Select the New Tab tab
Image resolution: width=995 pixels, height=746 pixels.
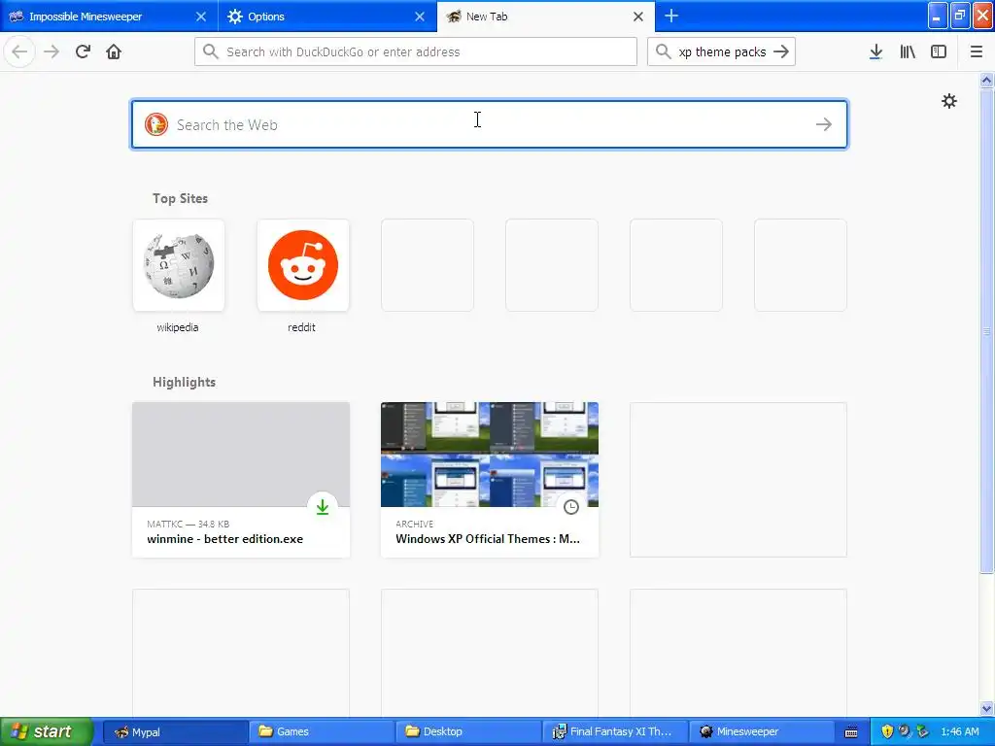pos(546,17)
